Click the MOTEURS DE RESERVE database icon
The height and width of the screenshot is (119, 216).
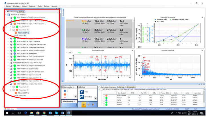coord(8,15)
